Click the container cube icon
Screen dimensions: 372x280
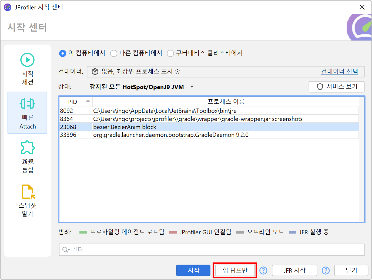[95, 72]
